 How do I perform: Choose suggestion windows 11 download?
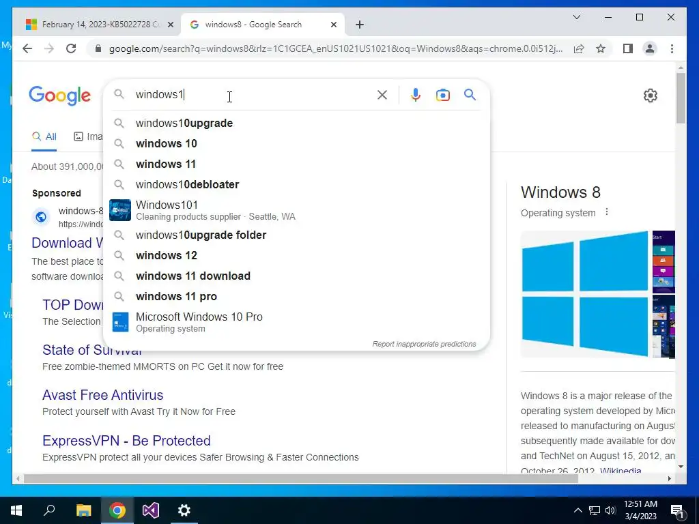coord(296,276)
